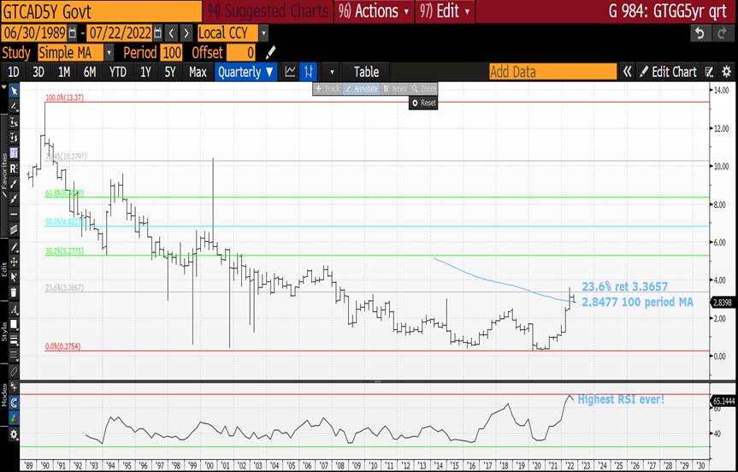Click the RGB color circles mode icon
The image size is (738, 472).
coord(14,418)
